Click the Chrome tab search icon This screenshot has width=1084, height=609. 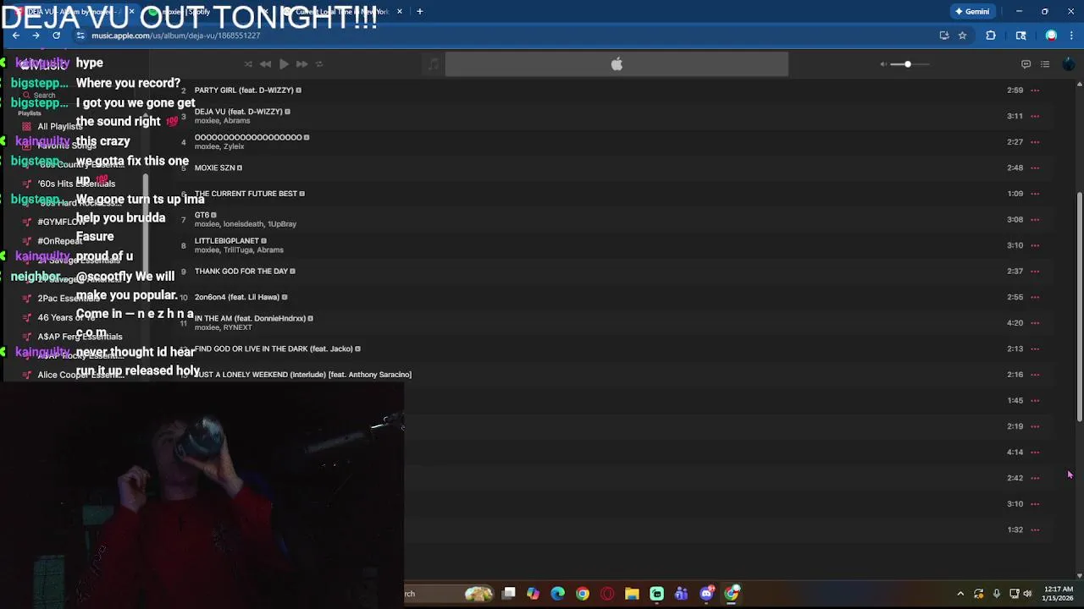click(x=1020, y=36)
